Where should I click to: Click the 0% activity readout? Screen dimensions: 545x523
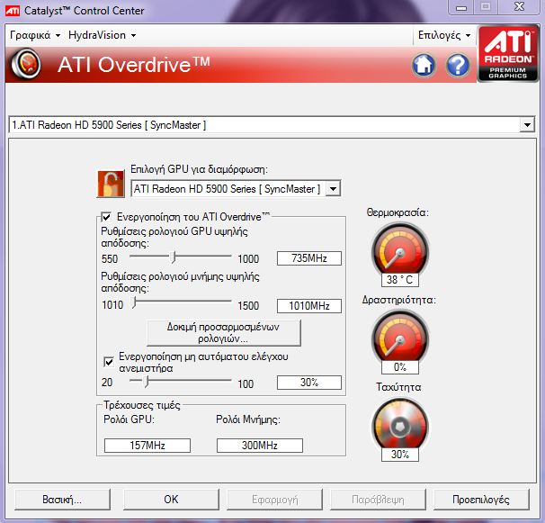click(x=399, y=367)
